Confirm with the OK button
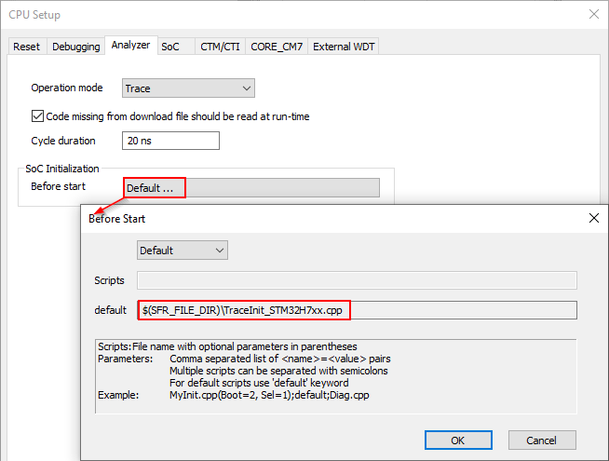 pyautogui.click(x=458, y=440)
